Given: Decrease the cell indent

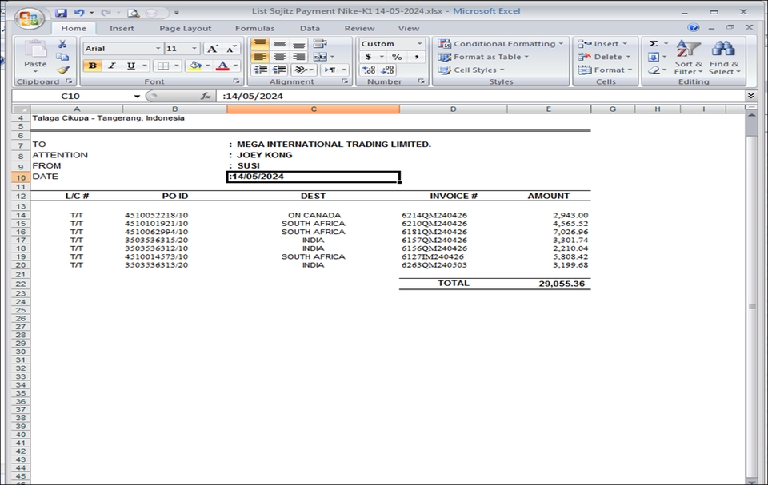Looking at the screenshot, I should coord(261,70).
